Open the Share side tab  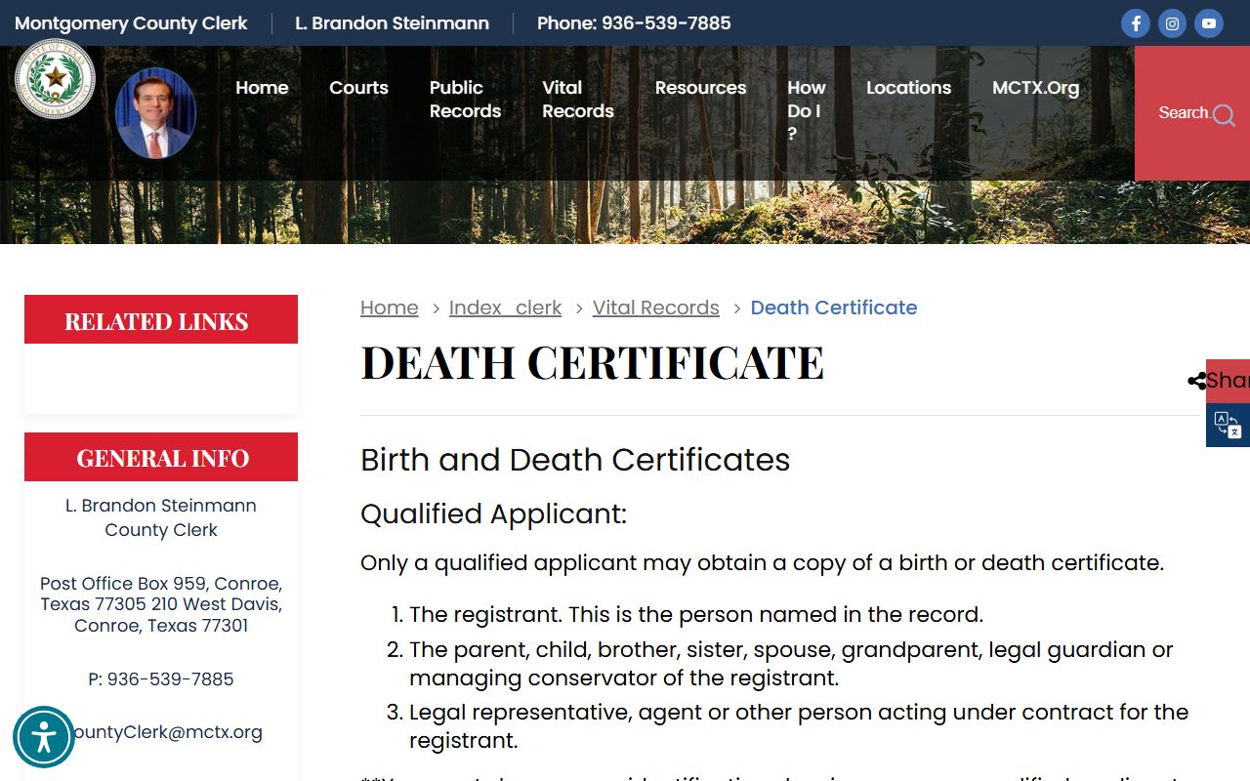(x=1228, y=381)
